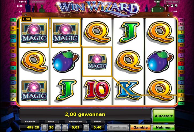194x132 pixels.
Task: Start automatic spins with Autostart
Action: pos(164,116)
